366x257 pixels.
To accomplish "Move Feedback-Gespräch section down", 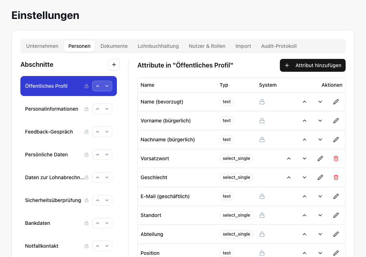I will (x=107, y=132).
